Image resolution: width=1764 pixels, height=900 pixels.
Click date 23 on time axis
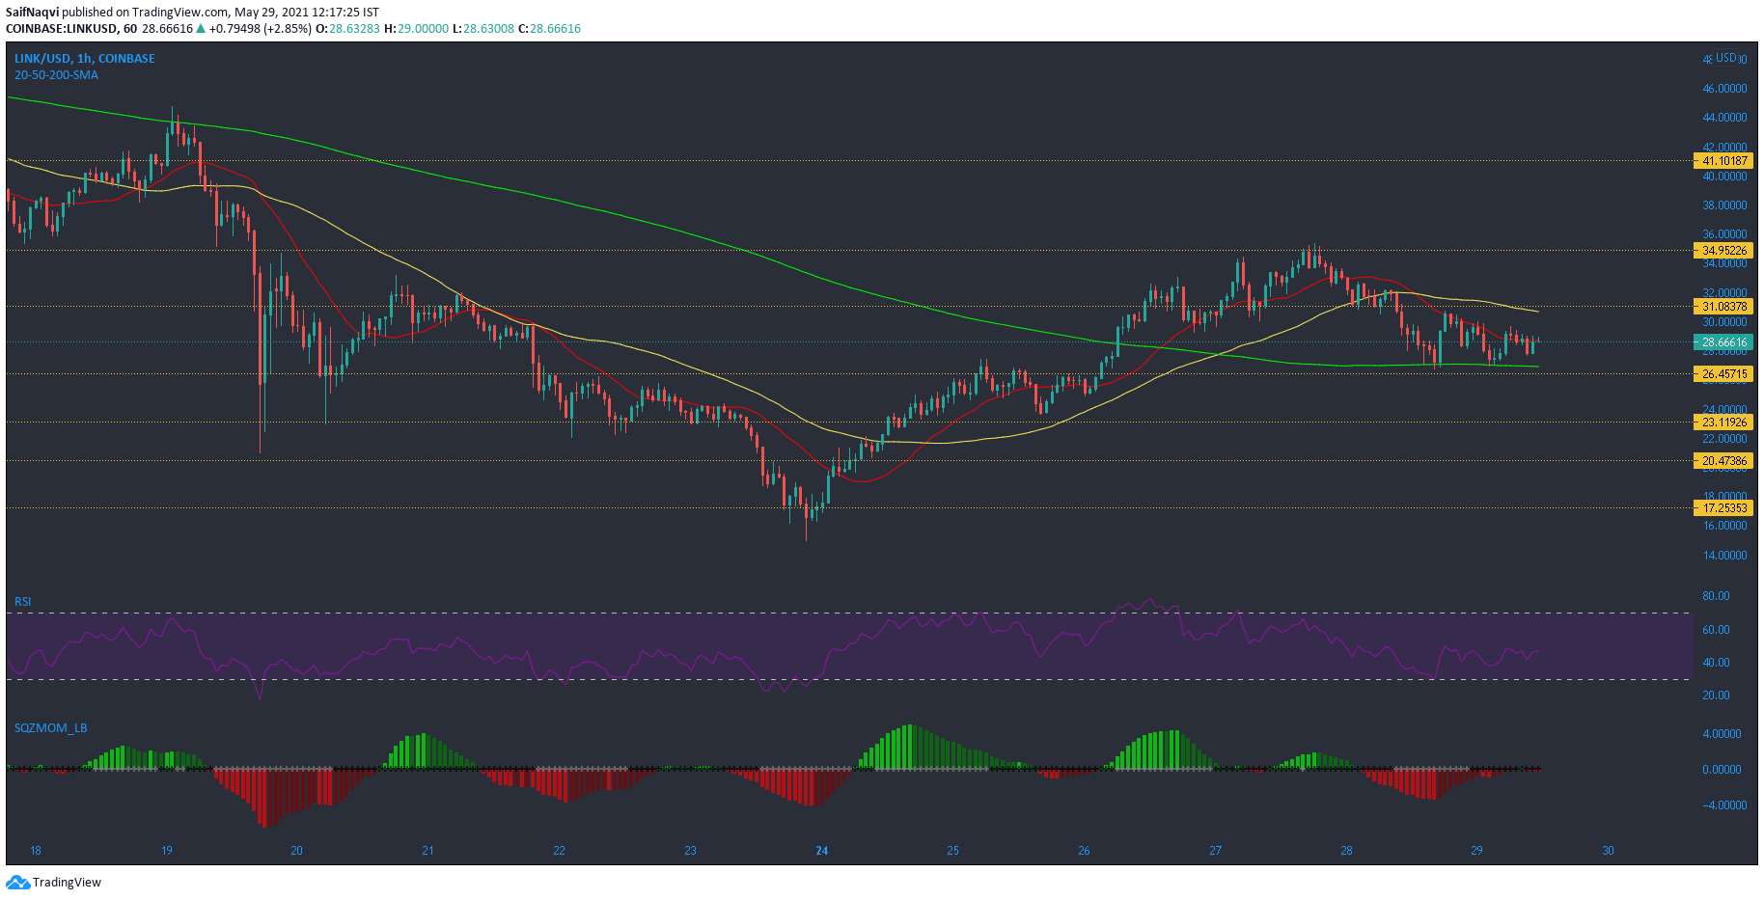[690, 851]
